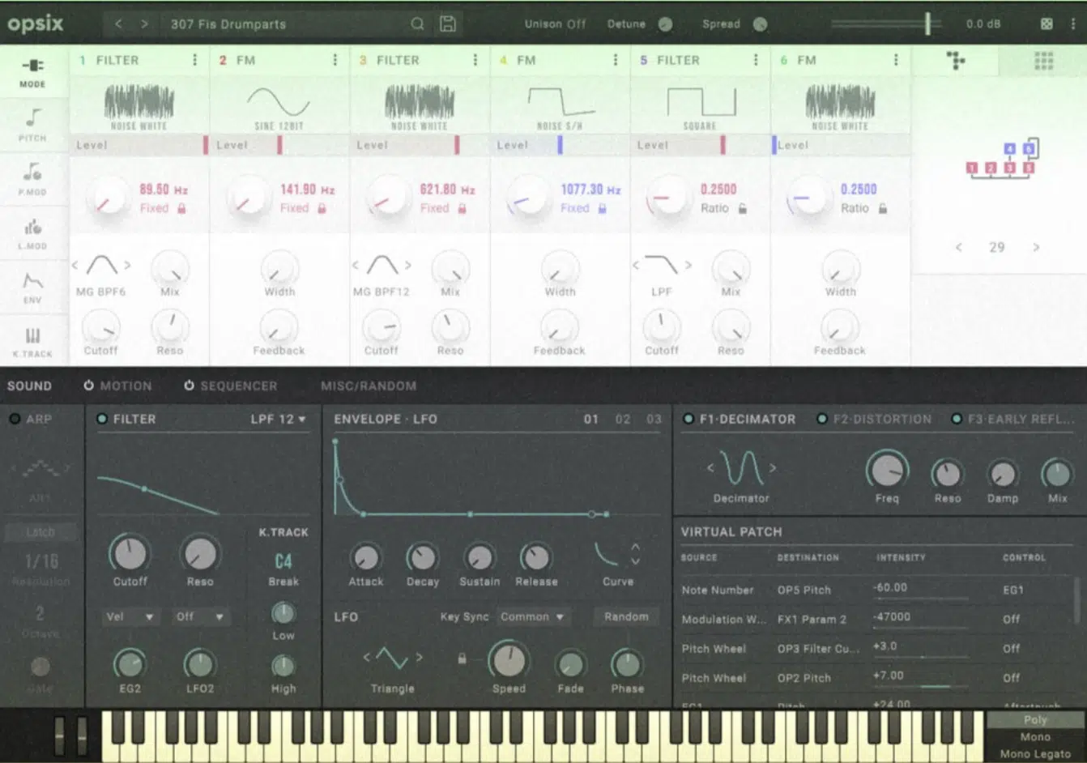Open operator 5 FILTER options menu
Screen dimensions: 1087x763
coord(755,60)
